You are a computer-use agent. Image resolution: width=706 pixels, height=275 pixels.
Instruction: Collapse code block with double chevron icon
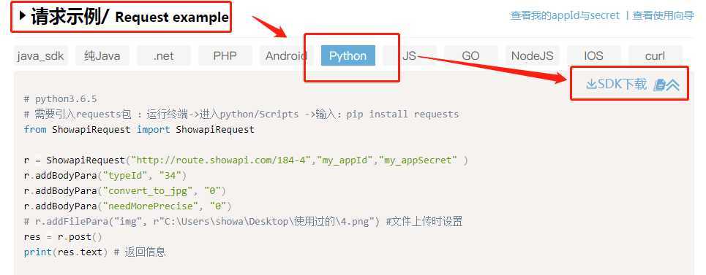[672, 85]
